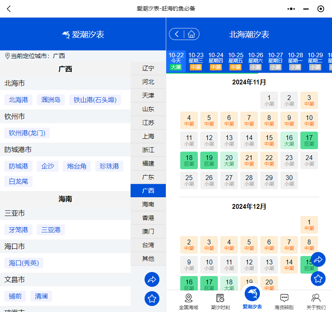Select November 17 巨潮 calendar day

pyautogui.click(x=309, y=140)
